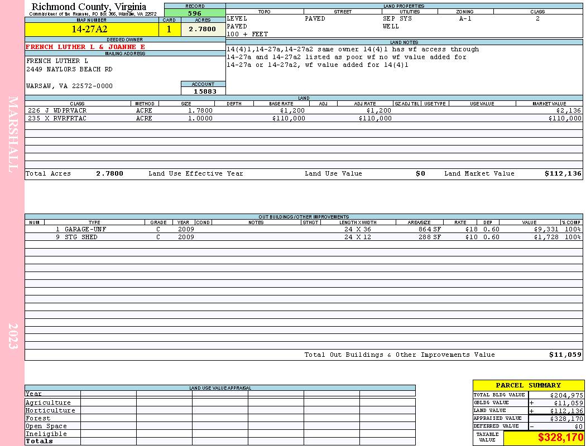Select account number 15883
The image size is (586, 446).
[204, 91]
